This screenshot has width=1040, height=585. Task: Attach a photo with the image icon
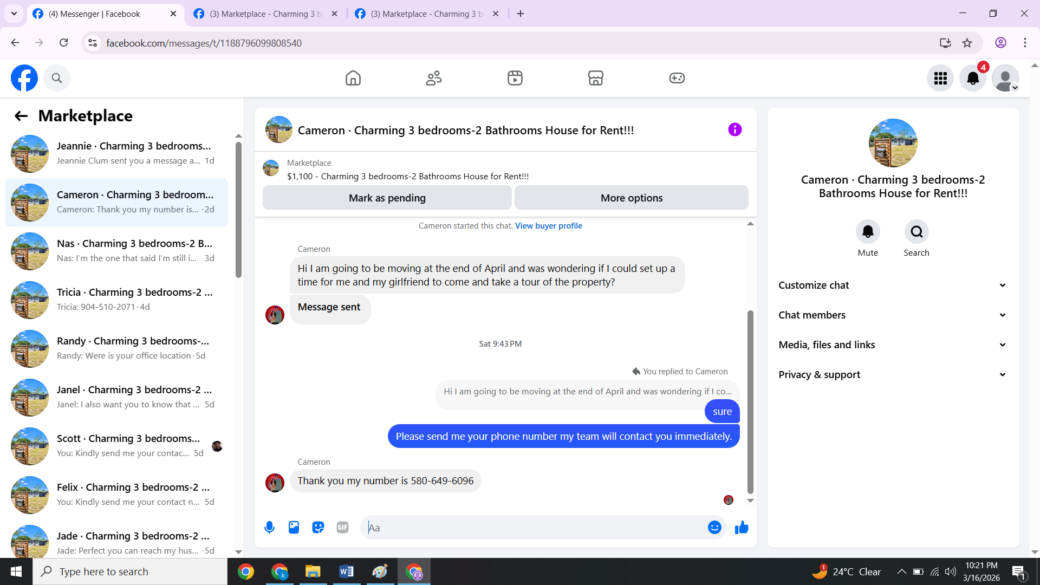pyautogui.click(x=294, y=527)
